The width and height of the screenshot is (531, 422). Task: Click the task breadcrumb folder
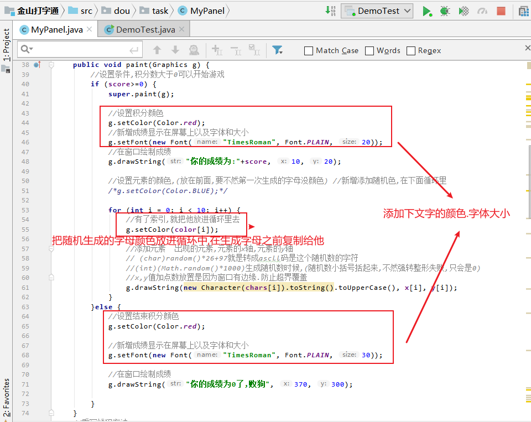(x=154, y=11)
